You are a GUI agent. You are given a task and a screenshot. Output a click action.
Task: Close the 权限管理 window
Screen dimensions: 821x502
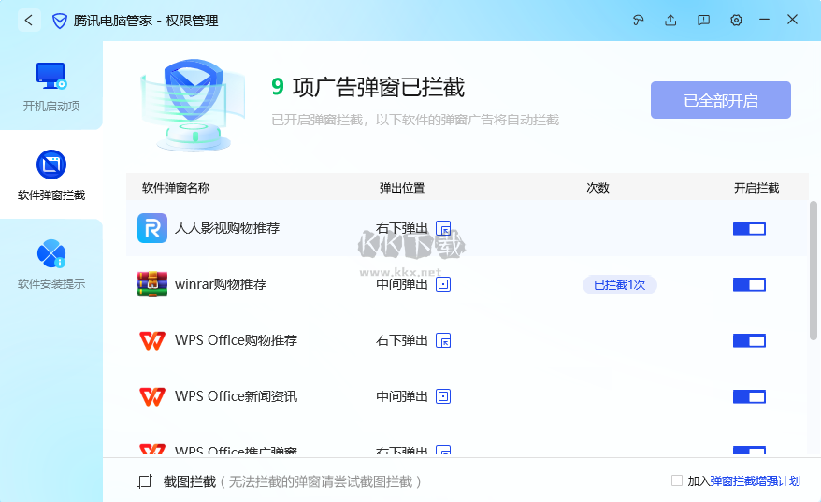click(x=792, y=20)
